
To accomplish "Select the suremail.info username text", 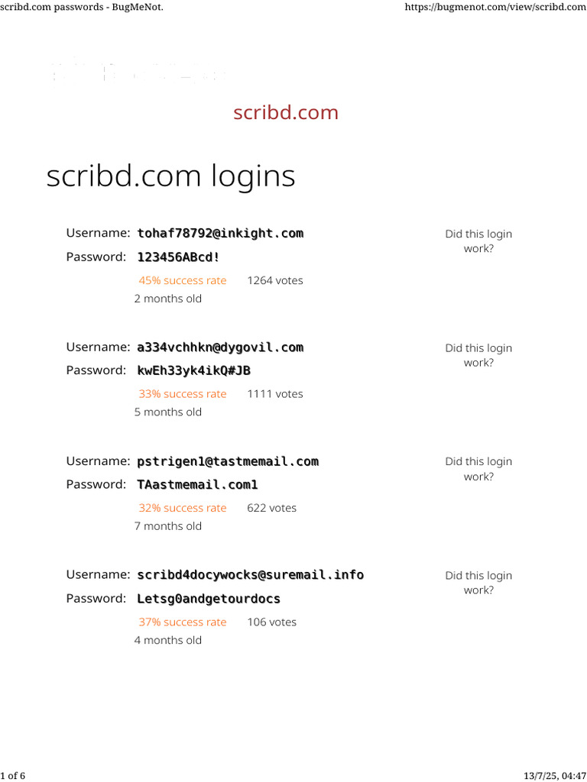I will pyautogui.click(x=250, y=574).
